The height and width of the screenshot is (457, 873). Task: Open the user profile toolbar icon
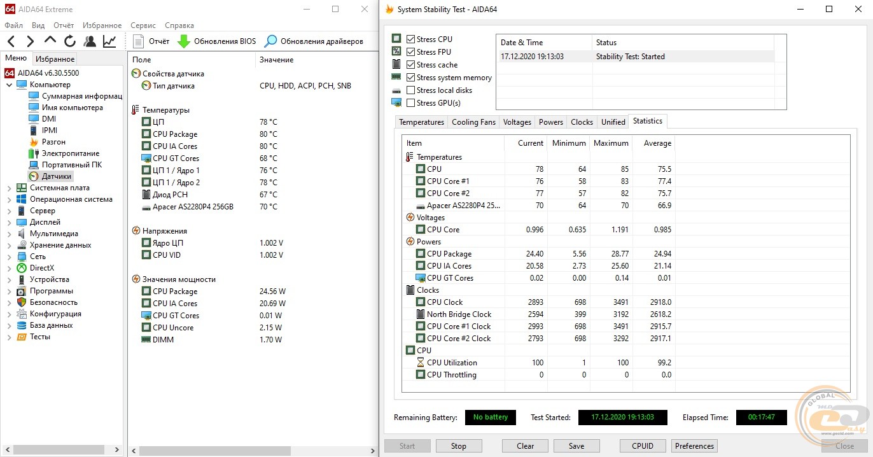(90, 41)
